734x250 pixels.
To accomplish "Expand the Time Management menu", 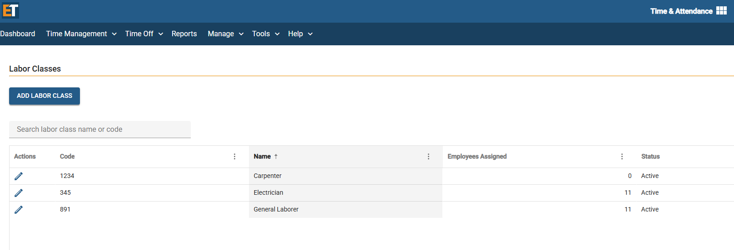I will click(x=81, y=34).
